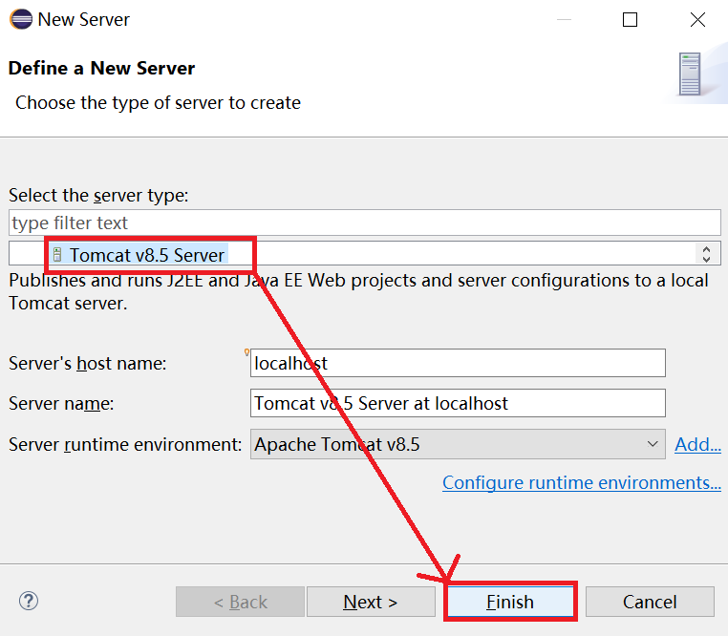Click the server list scroll down arrow
728x636 pixels.
click(x=707, y=259)
